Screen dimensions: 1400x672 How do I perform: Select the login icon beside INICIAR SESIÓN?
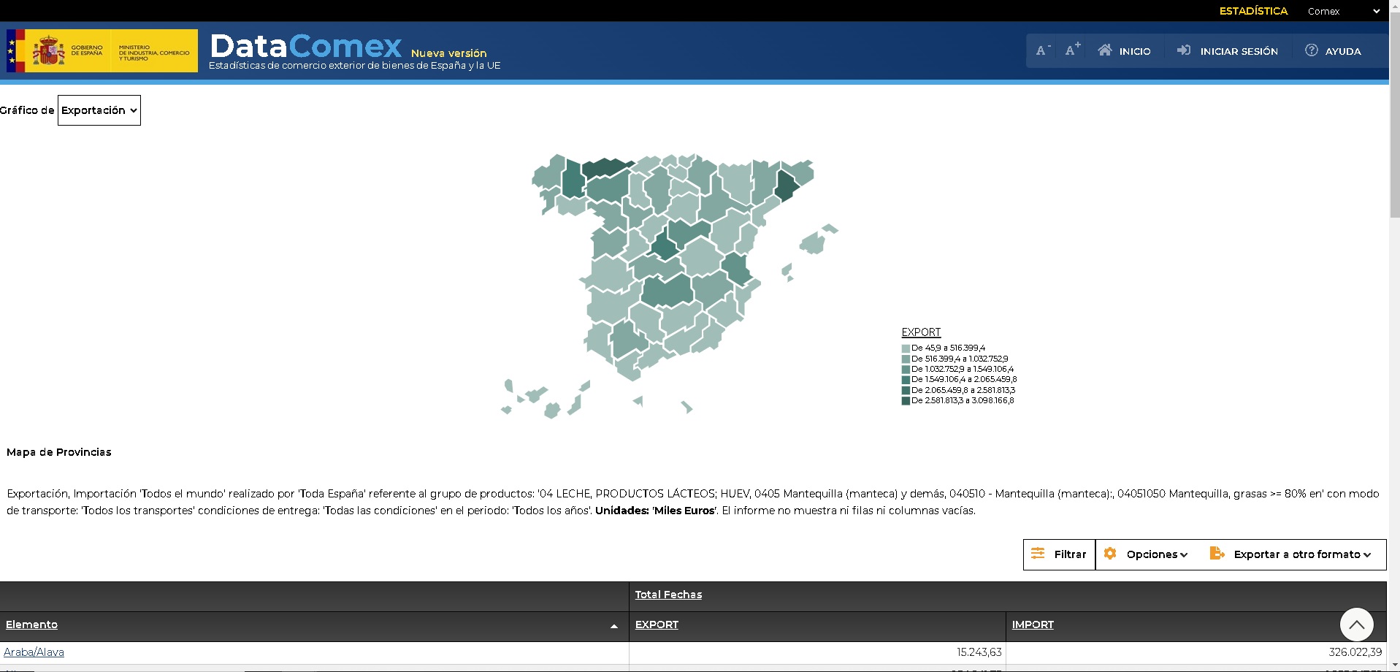1183,50
